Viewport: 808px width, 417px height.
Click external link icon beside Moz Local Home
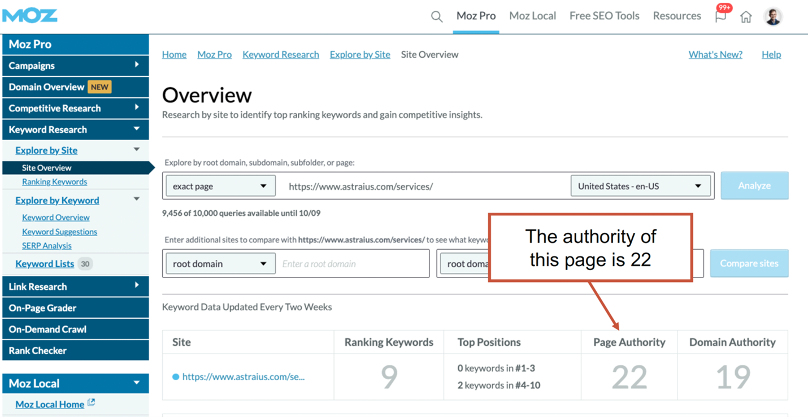(x=91, y=403)
